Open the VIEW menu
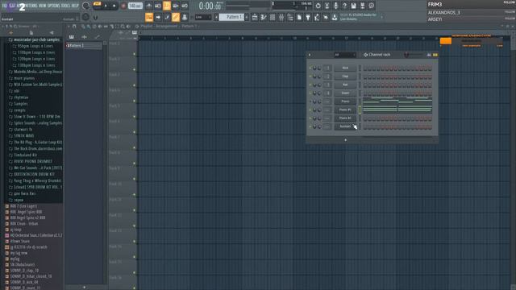 [43, 6]
